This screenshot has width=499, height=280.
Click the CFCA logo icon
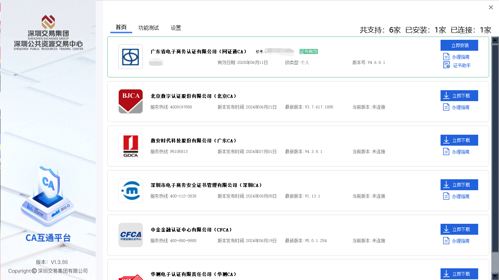pos(130,235)
